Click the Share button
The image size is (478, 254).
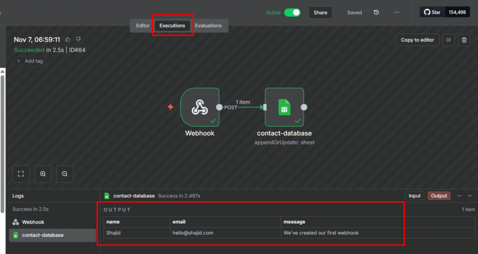[x=320, y=13]
